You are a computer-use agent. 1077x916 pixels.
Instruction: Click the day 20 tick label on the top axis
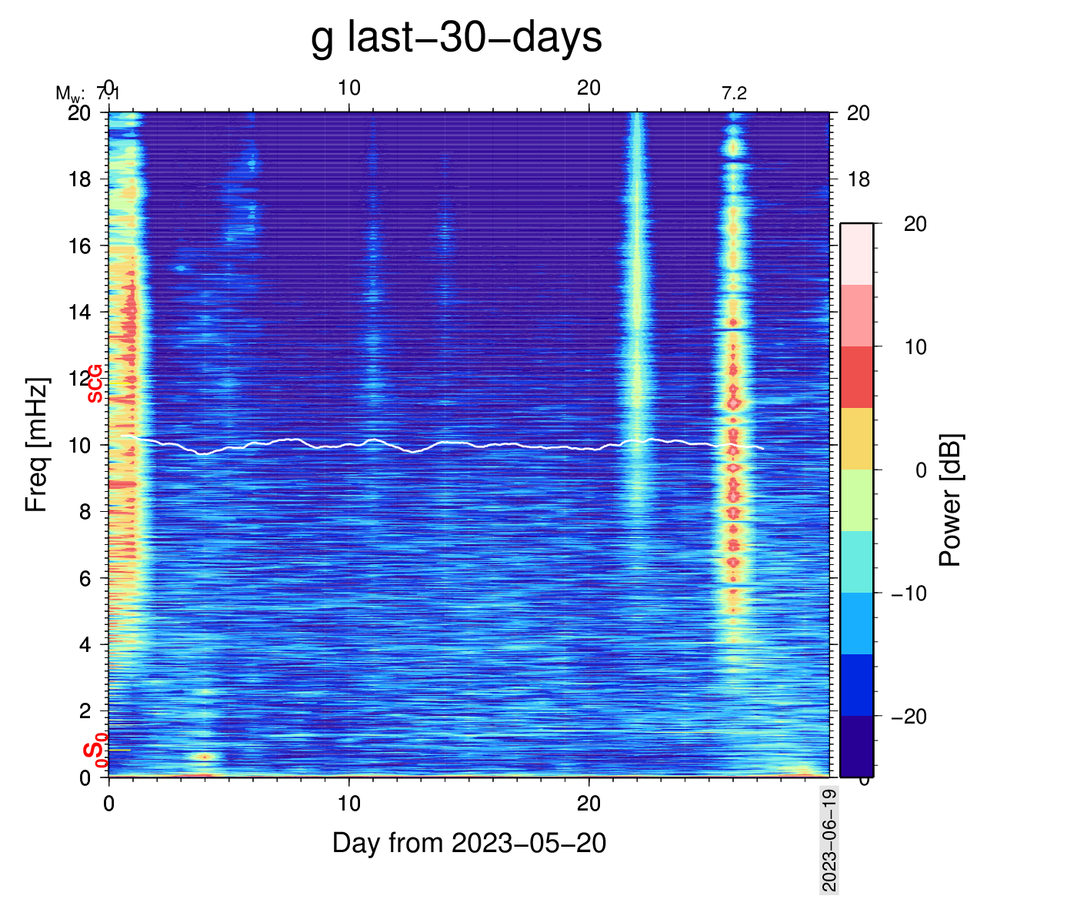click(x=589, y=88)
